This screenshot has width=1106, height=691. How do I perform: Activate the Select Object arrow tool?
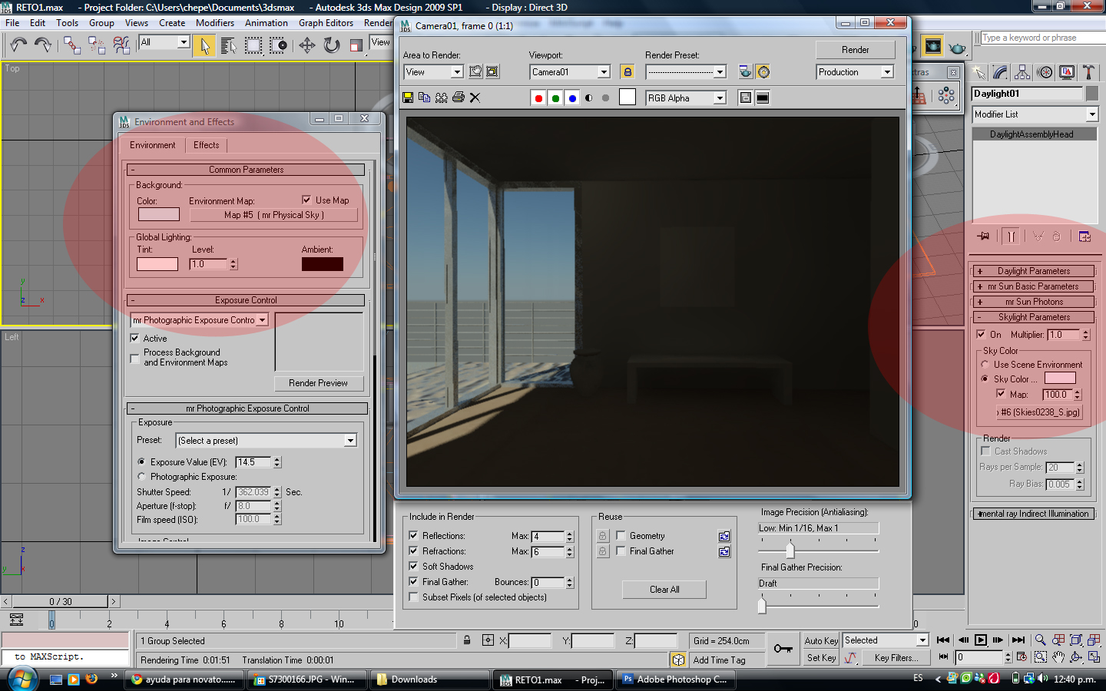[205, 46]
